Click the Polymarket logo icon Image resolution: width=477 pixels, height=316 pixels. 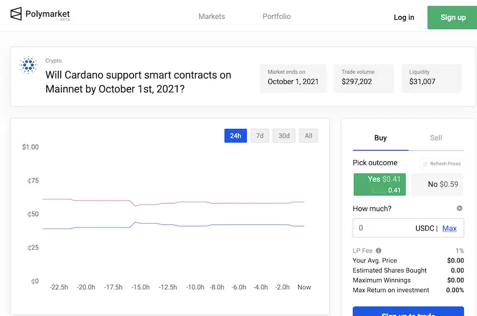(x=16, y=14)
